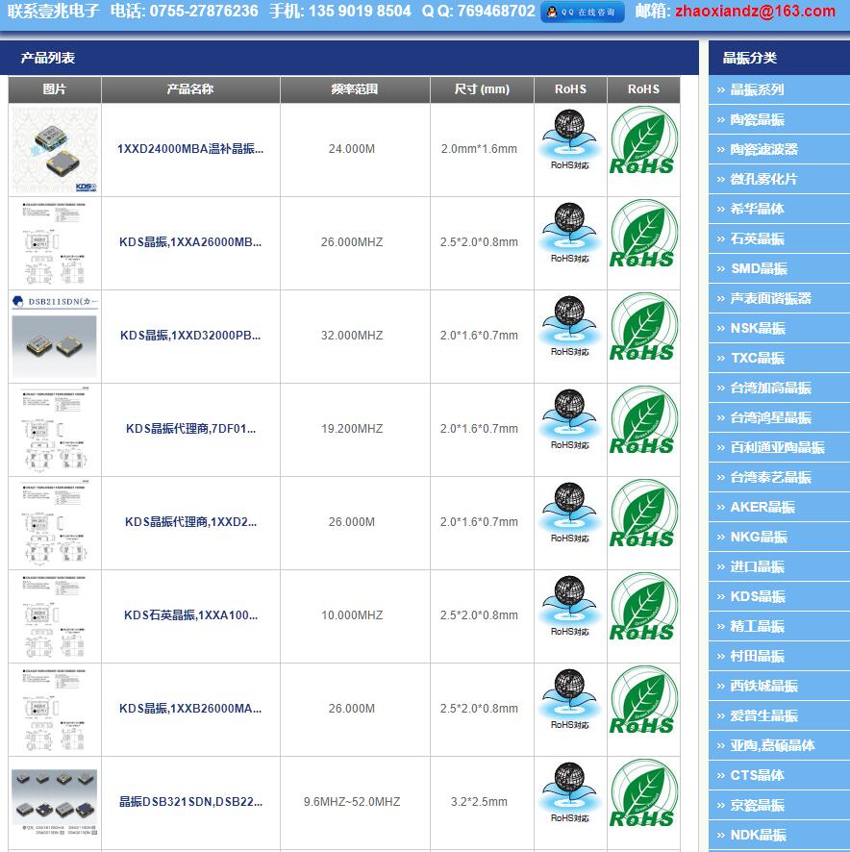850x852 pixels.
Task: Click the zhaoxiandz@163.com email link
Action: [x=755, y=11]
